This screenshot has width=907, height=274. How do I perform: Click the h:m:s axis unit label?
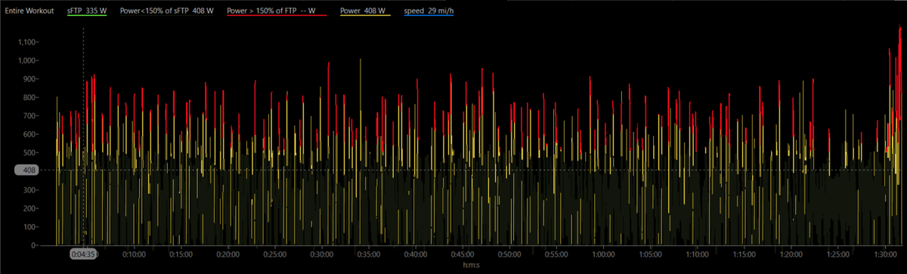click(472, 266)
